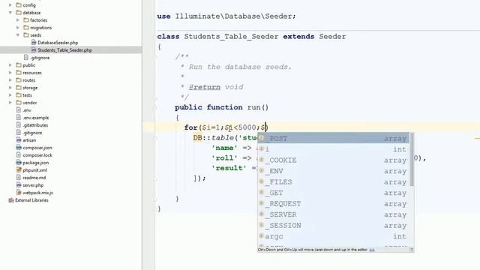Click the webpack.mix.js file icon
Screen dimensions: 480x270
click(x=19, y=193)
